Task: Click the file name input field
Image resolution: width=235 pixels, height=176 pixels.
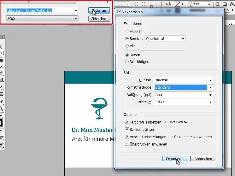Action: pyautogui.click(x=40, y=11)
